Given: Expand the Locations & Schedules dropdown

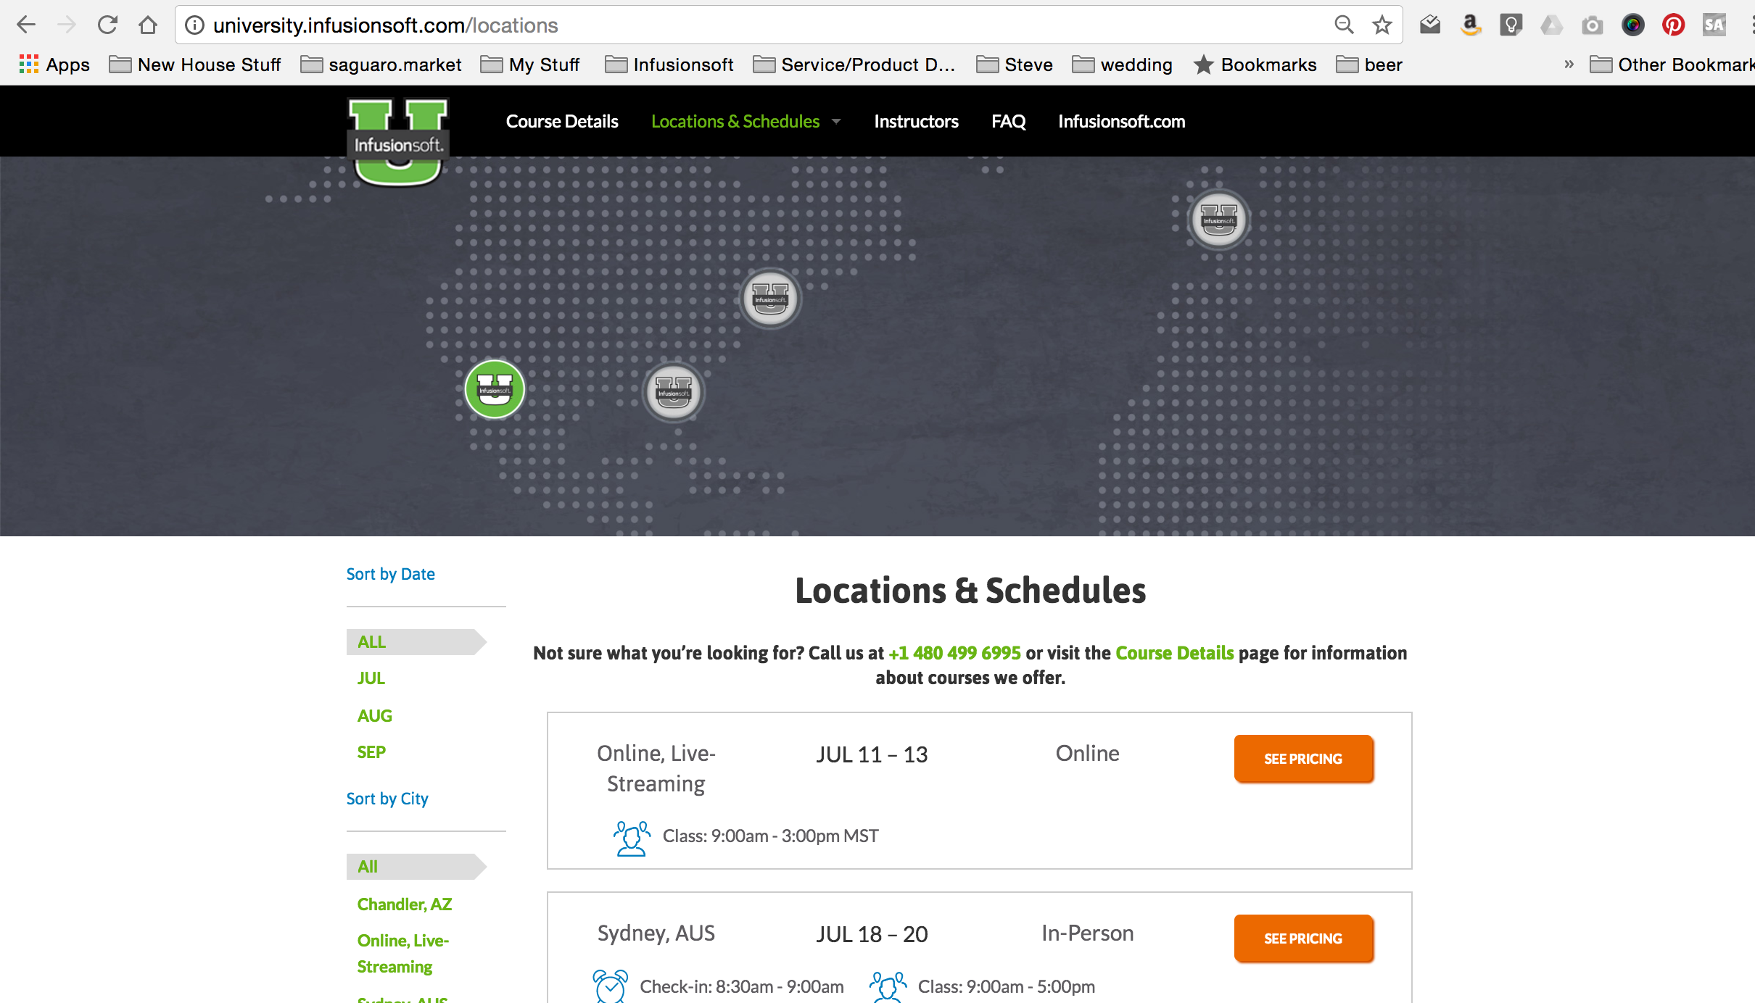Looking at the screenshot, I should (x=835, y=121).
